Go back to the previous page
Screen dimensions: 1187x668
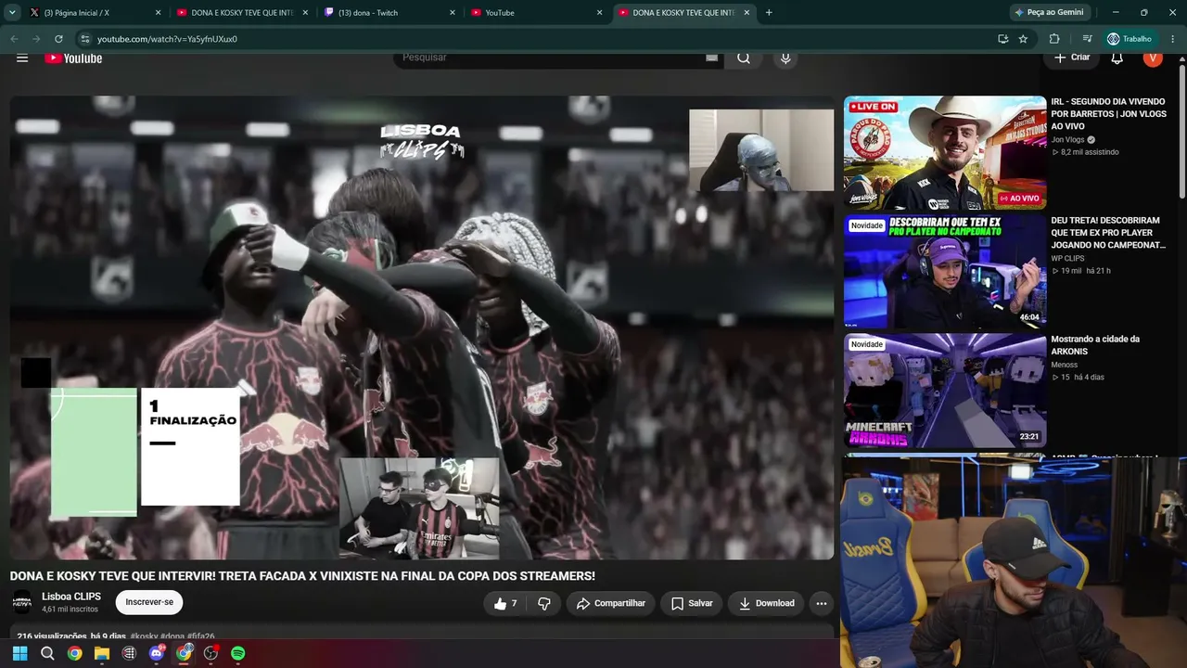(14, 39)
